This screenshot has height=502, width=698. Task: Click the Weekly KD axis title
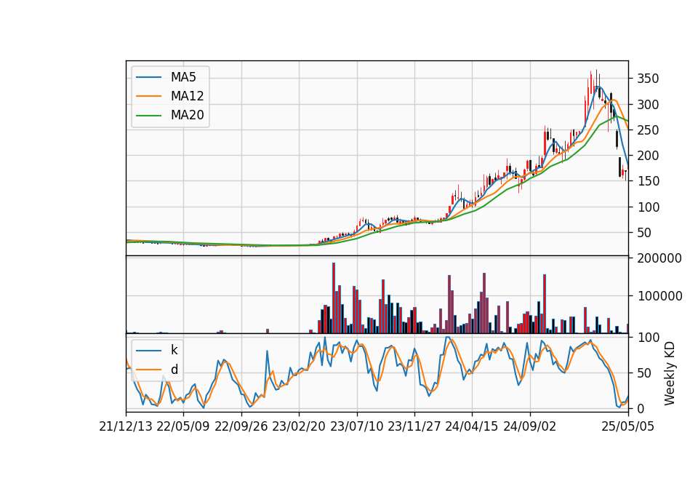[x=670, y=374]
